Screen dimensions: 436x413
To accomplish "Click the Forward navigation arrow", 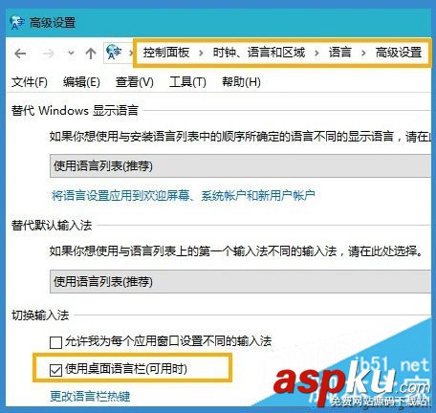I will [49, 54].
